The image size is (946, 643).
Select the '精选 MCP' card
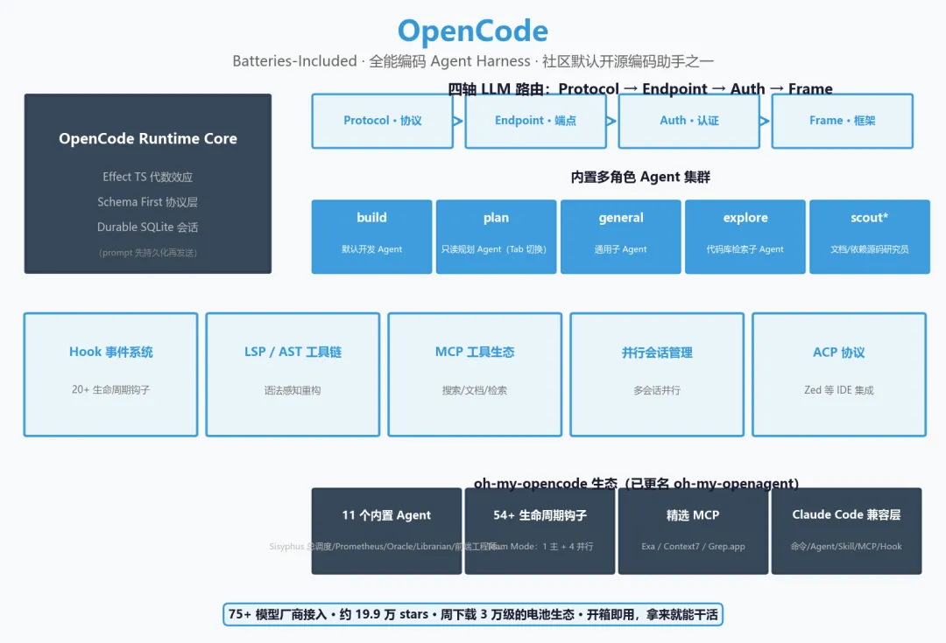point(693,531)
